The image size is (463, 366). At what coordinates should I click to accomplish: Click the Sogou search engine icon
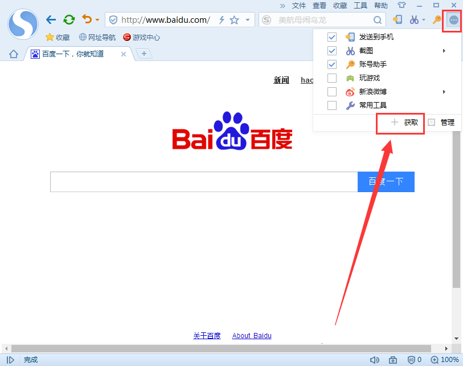267,20
